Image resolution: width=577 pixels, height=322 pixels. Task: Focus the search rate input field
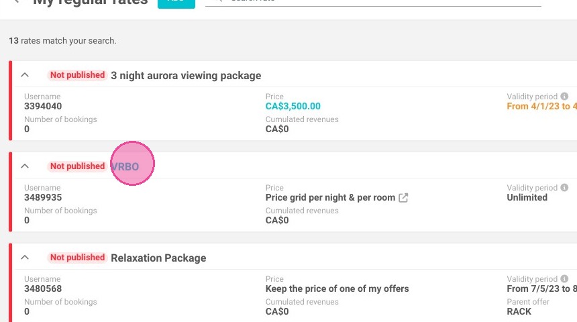tap(373, 2)
